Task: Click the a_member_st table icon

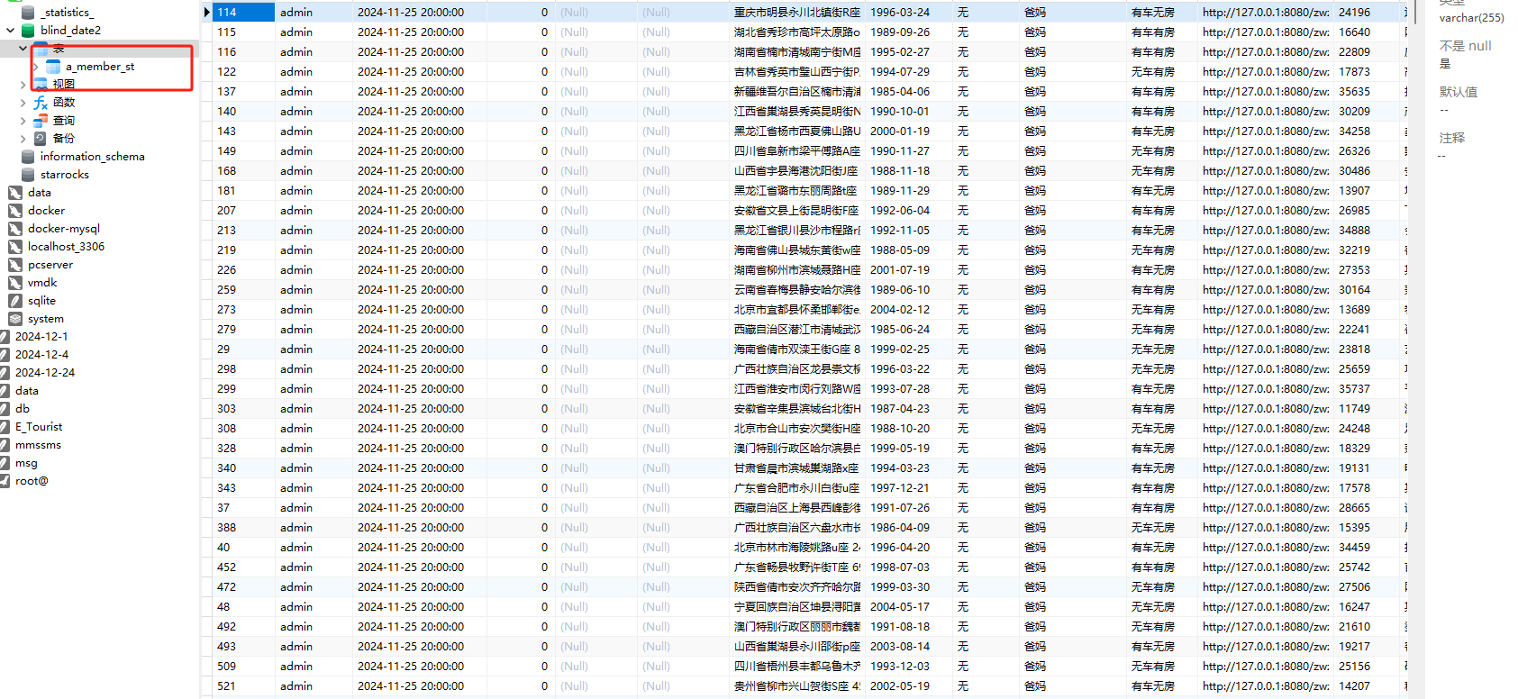Action: pyautogui.click(x=53, y=67)
